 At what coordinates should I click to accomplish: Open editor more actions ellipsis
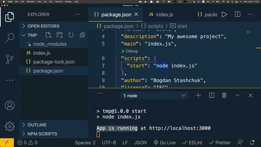250,15
